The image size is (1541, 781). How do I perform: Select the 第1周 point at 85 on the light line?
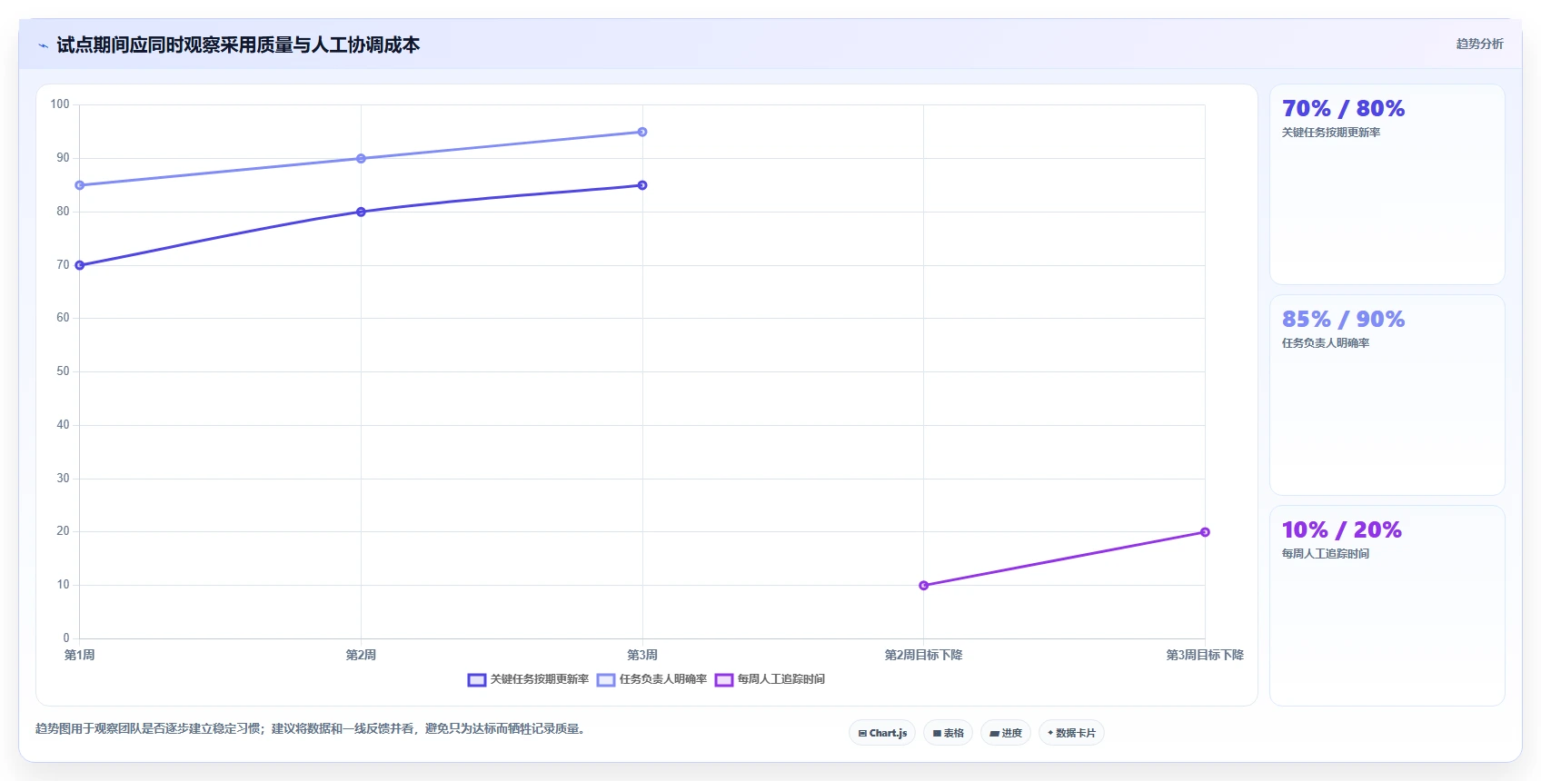[x=80, y=185]
